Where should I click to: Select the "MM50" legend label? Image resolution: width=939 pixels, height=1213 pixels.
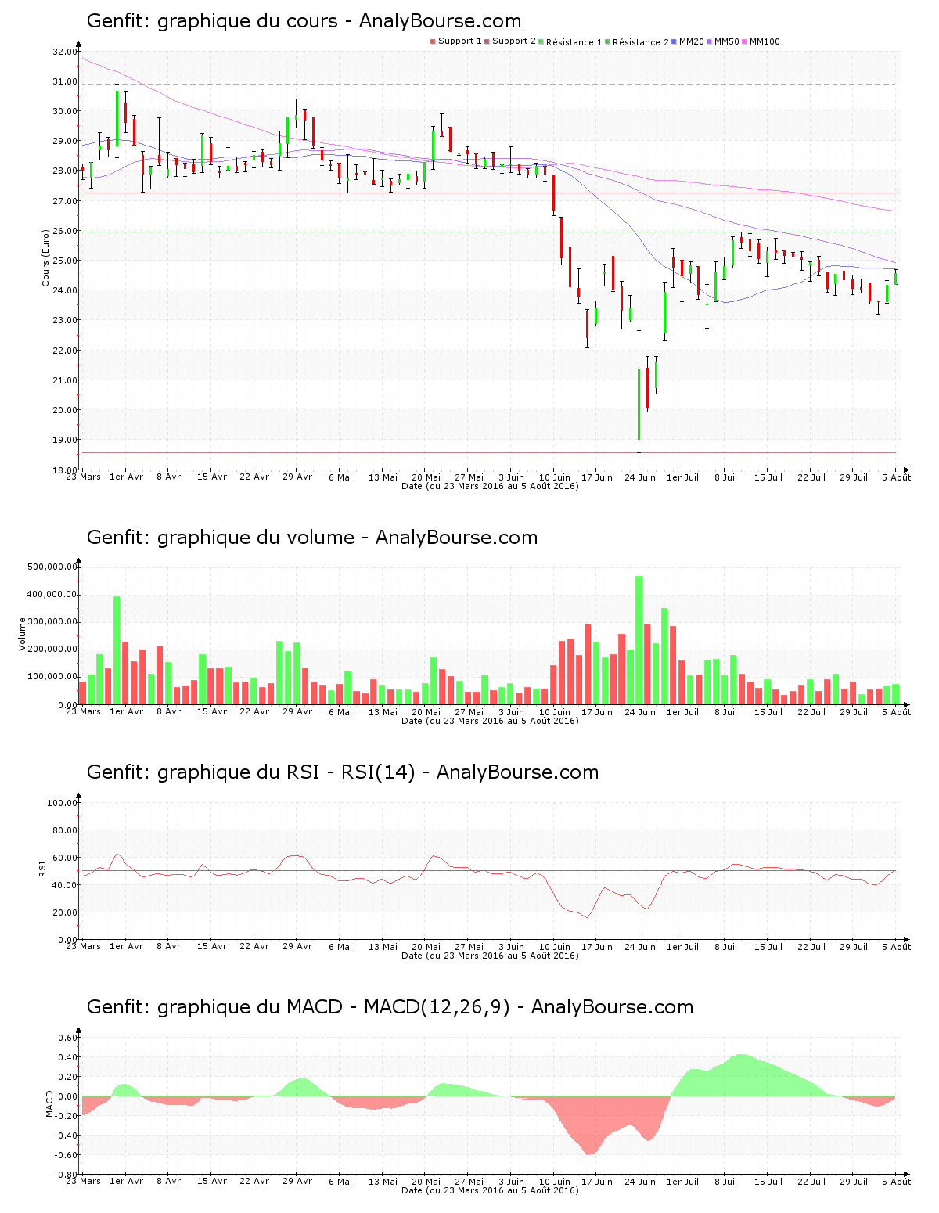coord(727,41)
